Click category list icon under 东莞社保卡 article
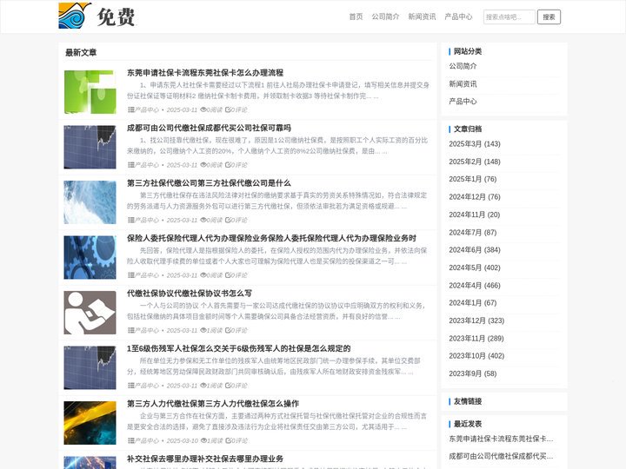Screen dimensions: 626x469 click(x=130, y=109)
